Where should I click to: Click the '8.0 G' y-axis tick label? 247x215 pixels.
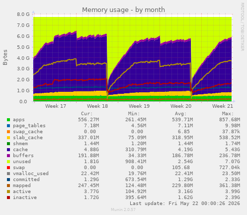[x=23, y=14]
